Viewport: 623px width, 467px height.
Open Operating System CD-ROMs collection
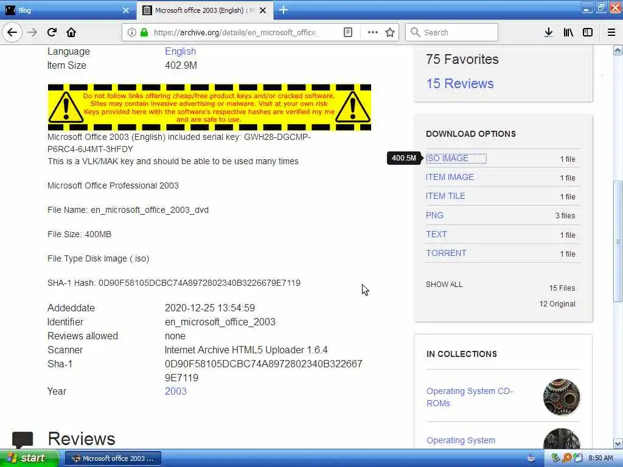pos(470,396)
